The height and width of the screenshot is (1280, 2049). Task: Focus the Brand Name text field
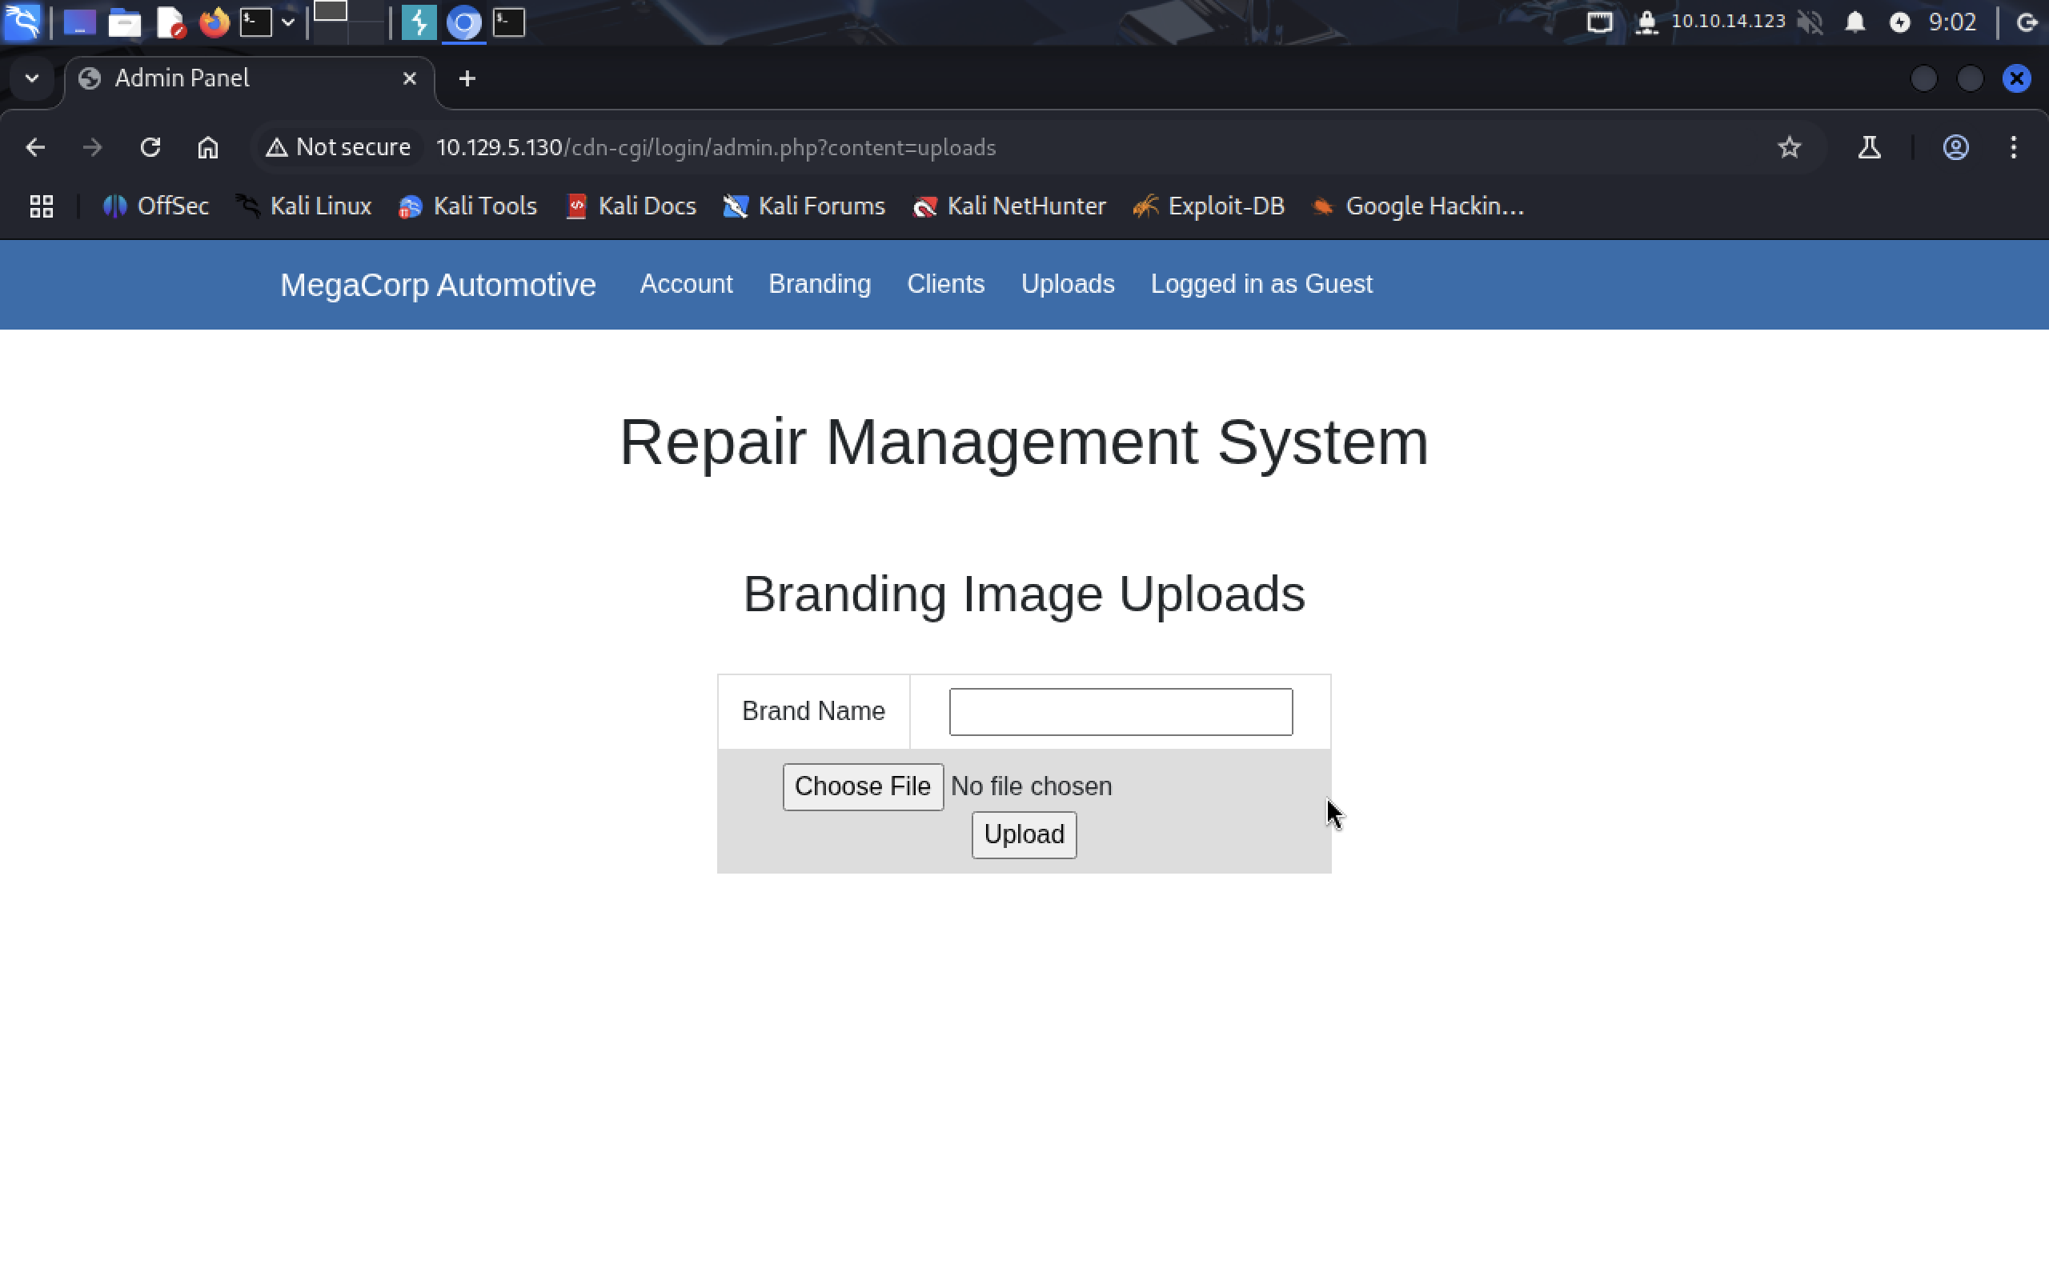tap(1121, 712)
